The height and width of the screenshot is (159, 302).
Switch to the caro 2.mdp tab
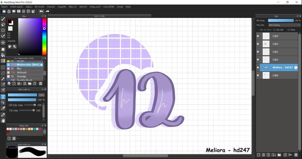click(99, 16)
